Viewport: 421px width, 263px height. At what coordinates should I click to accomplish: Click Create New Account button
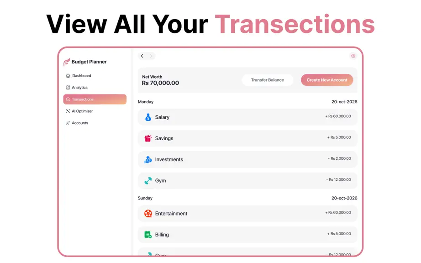click(x=327, y=80)
